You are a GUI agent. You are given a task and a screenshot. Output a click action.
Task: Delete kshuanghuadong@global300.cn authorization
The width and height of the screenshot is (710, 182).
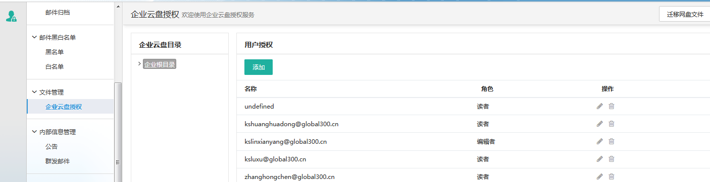(612, 124)
